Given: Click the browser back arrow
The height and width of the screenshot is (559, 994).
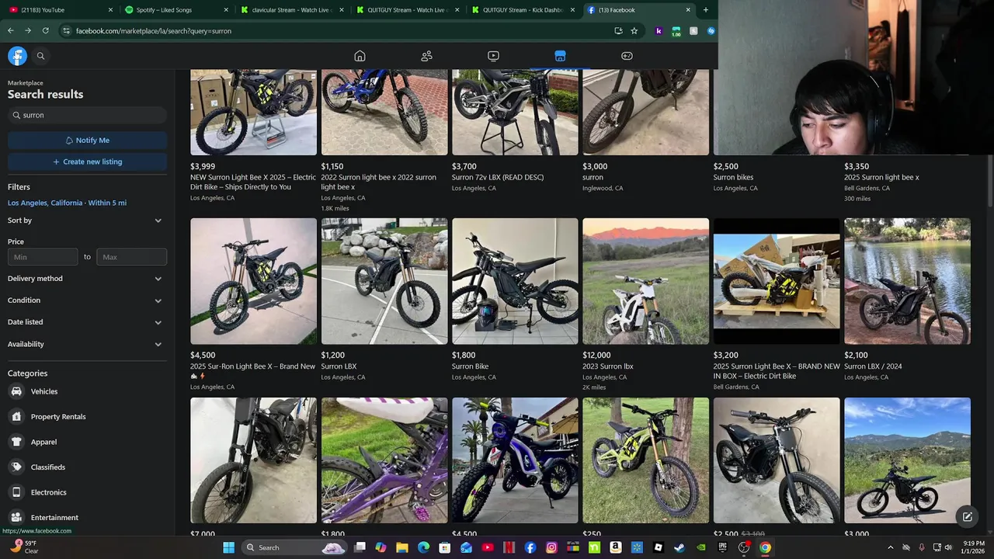Looking at the screenshot, I should (11, 31).
